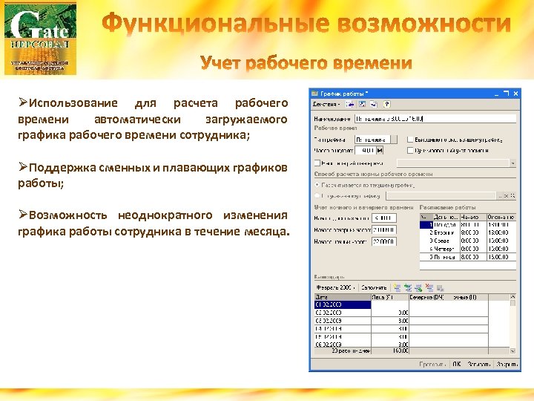Screen dimensions: 534x401
Task: Click first time field under Учет ночного времени
Action: pyautogui.click(x=384, y=218)
